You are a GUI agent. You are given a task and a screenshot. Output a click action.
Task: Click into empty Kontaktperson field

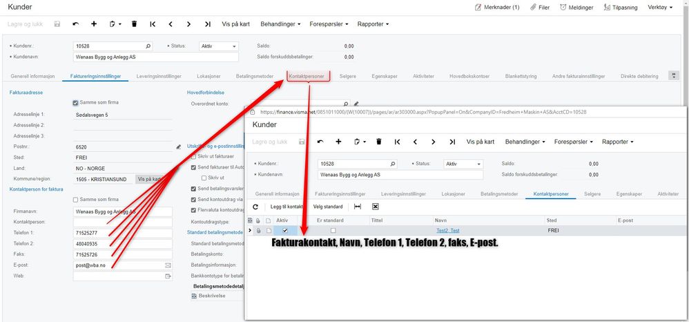point(123,222)
